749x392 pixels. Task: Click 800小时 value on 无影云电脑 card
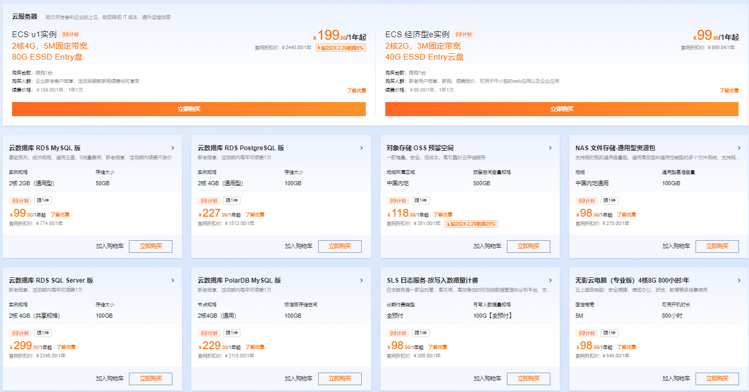[x=671, y=316]
